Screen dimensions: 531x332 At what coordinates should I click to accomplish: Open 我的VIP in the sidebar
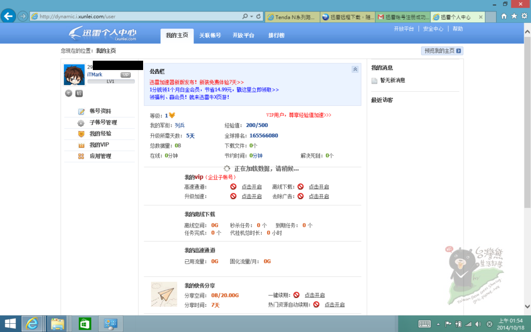pos(100,145)
